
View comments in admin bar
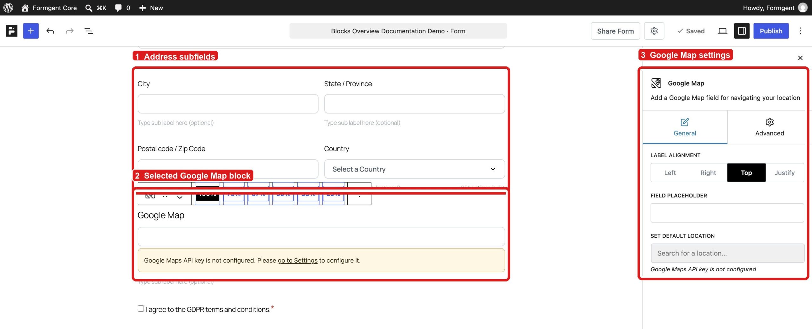point(122,8)
